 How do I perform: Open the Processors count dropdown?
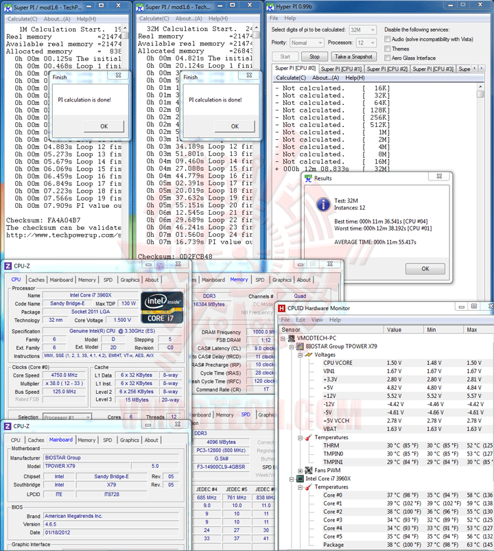(x=366, y=43)
